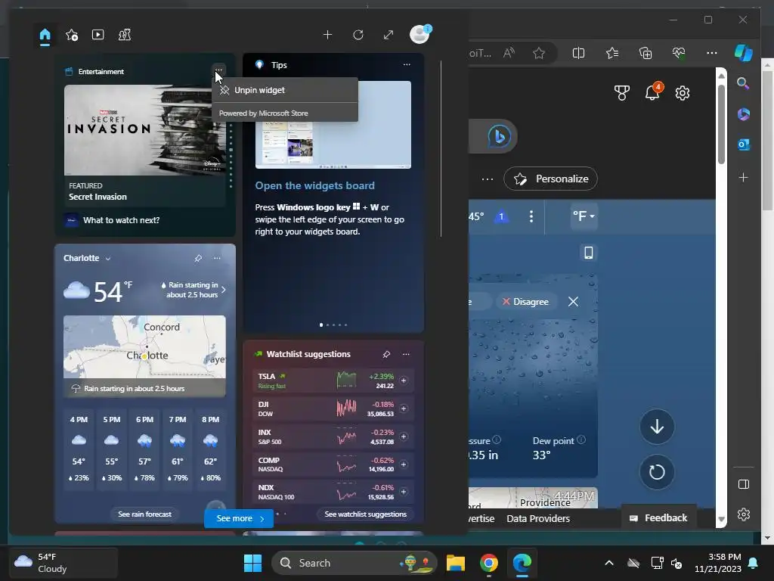Choose Unpin widget from context menu
The height and width of the screenshot is (581, 774).
pos(285,90)
